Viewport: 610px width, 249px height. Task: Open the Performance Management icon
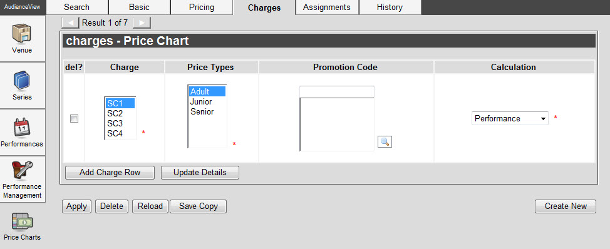[x=22, y=171]
